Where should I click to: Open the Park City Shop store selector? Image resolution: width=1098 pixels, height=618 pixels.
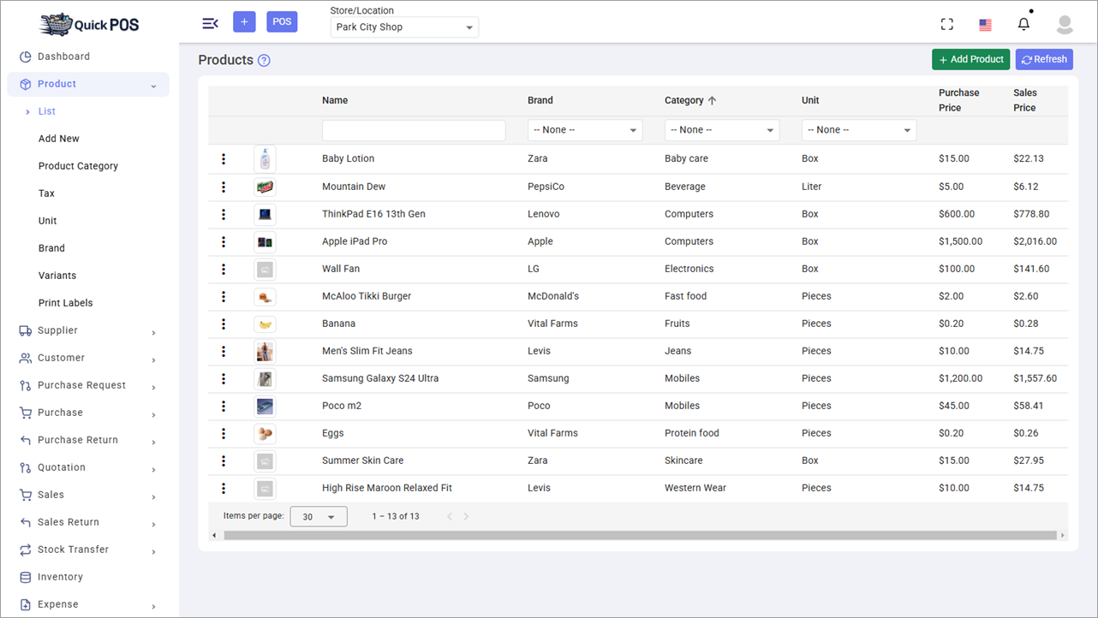(403, 27)
